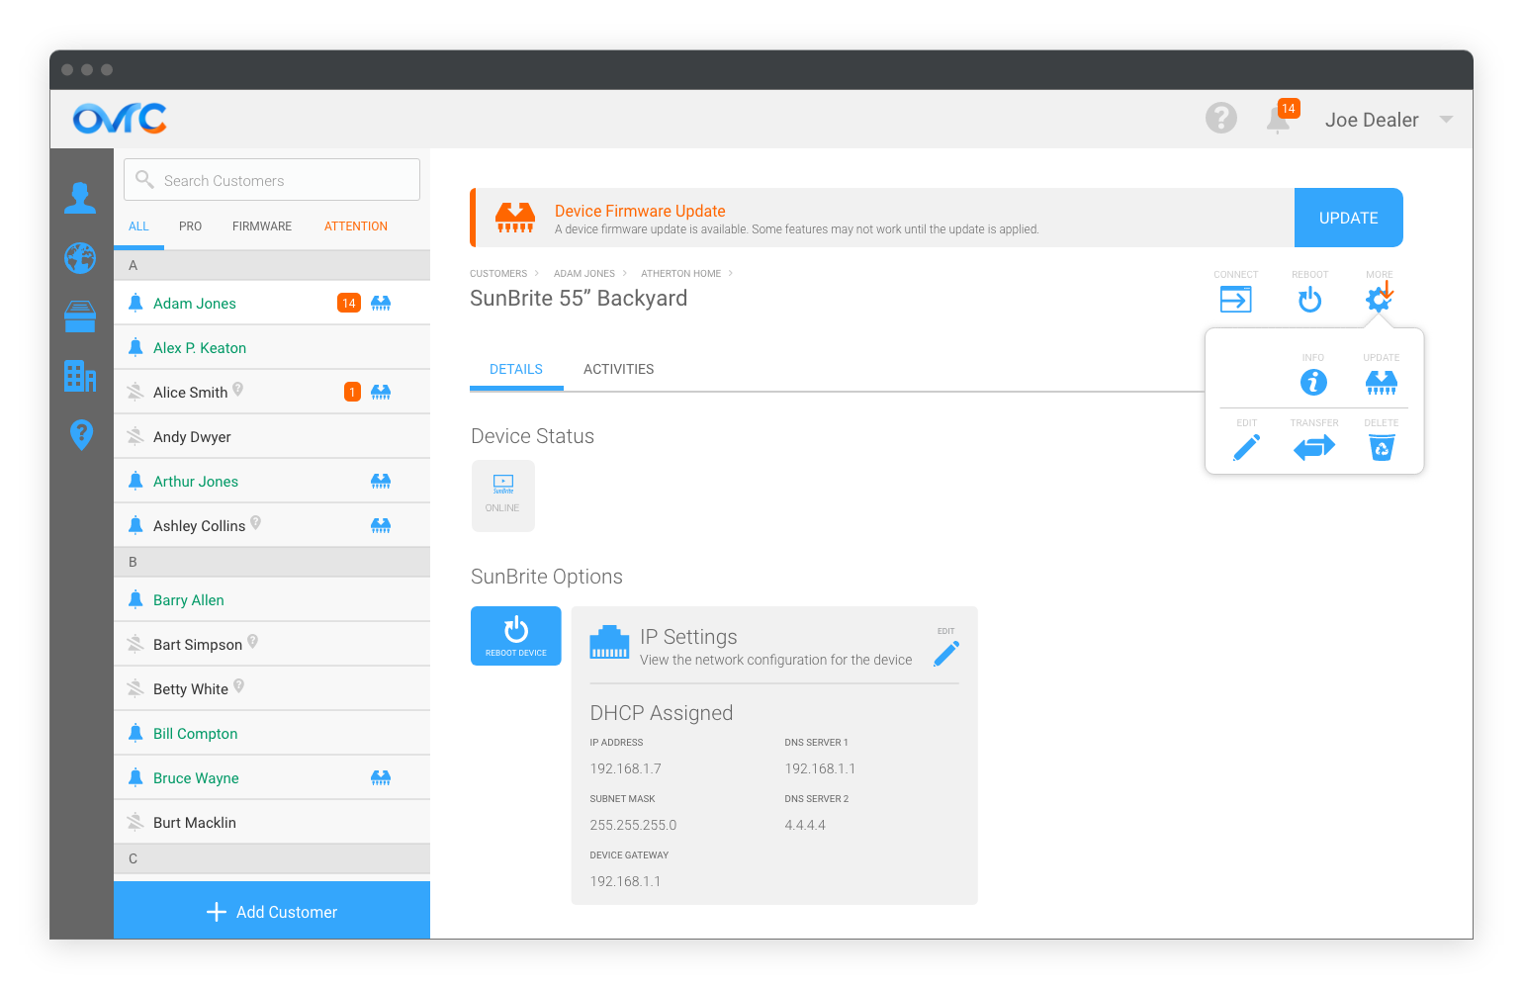The image size is (1523, 989).
Task: Toggle notification bell for Alex P. Keaton
Action: point(135,347)
